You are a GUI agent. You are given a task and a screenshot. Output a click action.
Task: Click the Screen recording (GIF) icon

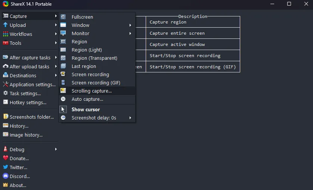[63, 82]
